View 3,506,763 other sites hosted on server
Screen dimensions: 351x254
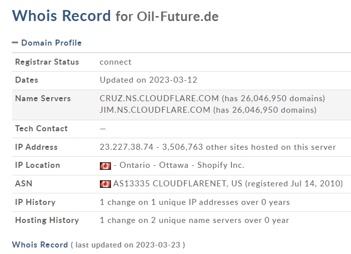[x=249, y=147]
